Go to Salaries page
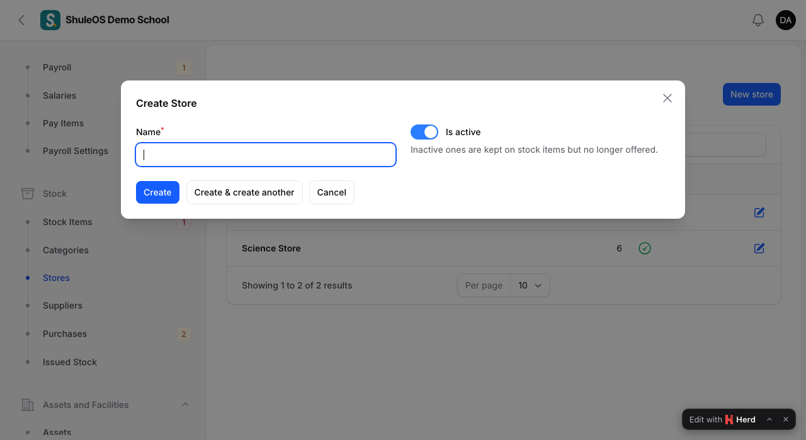This screenshot has height=440, width=806. click(59, 96)
